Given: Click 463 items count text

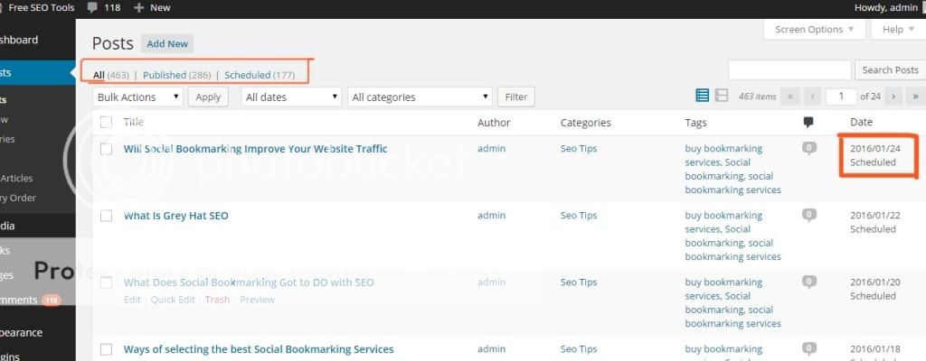Looking at the screenshot, I should click(757, 97).
